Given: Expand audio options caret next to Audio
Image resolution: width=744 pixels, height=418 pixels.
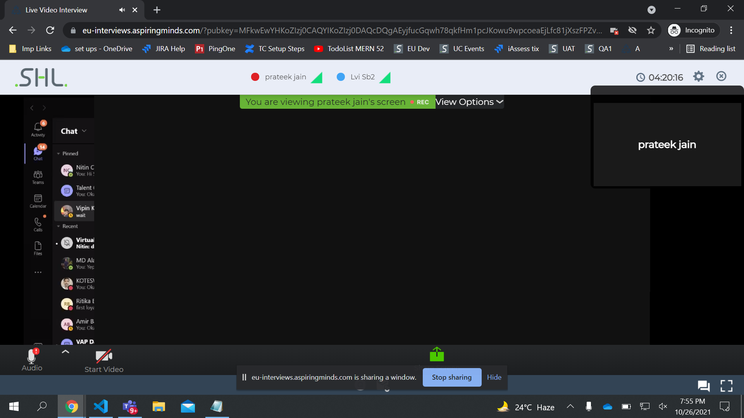Looking at the screenshot, I should pos(65,351).
